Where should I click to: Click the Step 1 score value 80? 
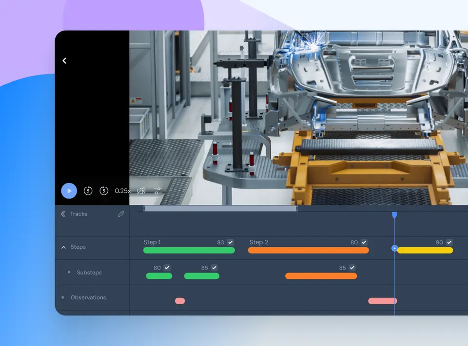coord(220,242)
